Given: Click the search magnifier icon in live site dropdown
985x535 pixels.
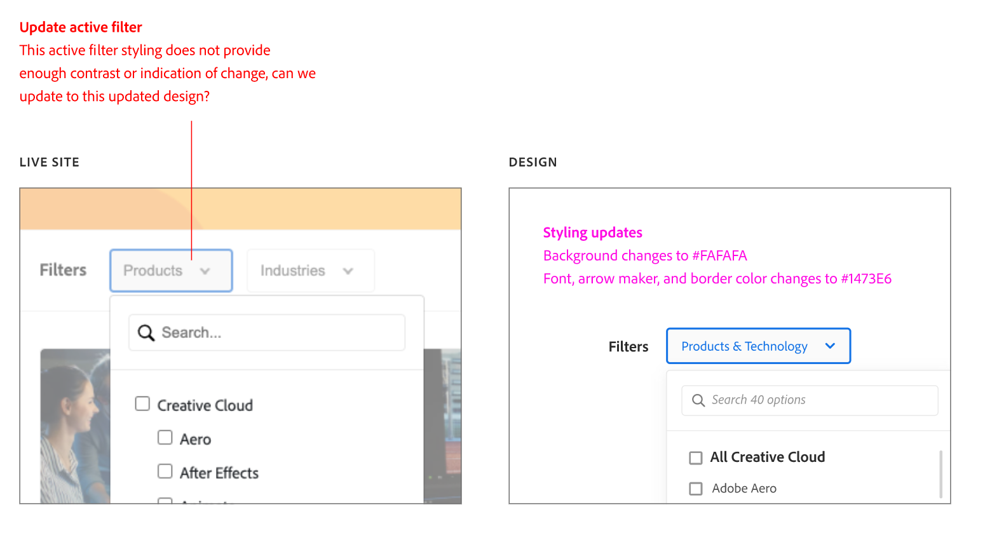Looking at the screenshot, I should [x=147, y=332].
